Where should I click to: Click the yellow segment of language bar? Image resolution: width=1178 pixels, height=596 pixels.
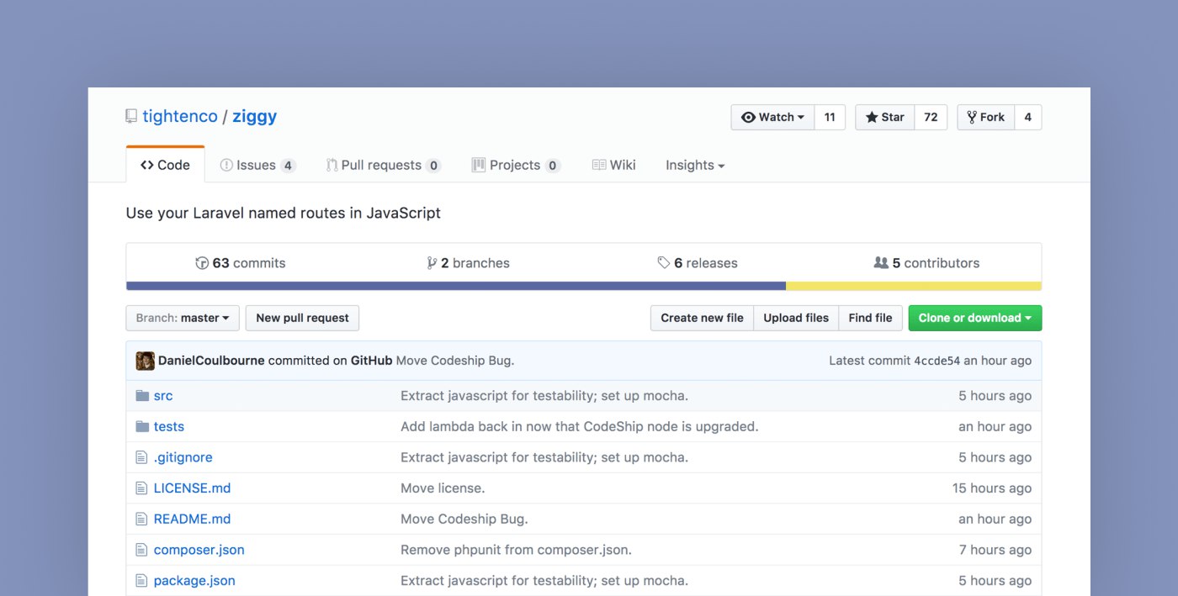[914, 286]
